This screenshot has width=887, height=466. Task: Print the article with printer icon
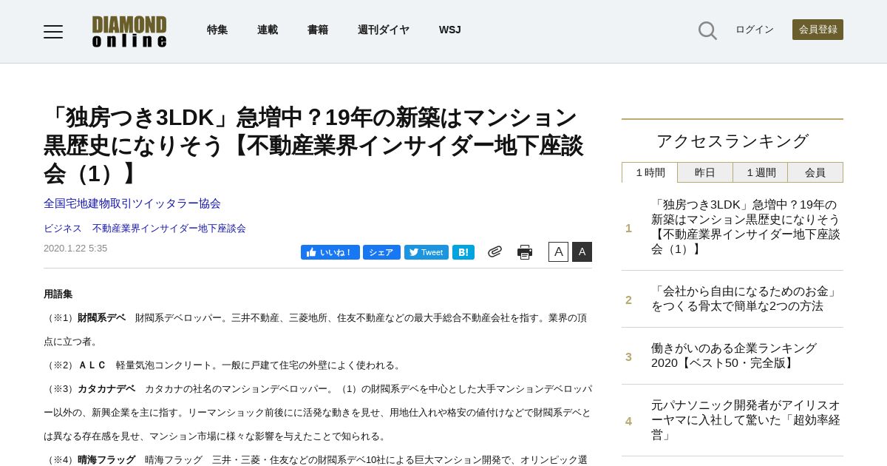(x=525, y=252)
